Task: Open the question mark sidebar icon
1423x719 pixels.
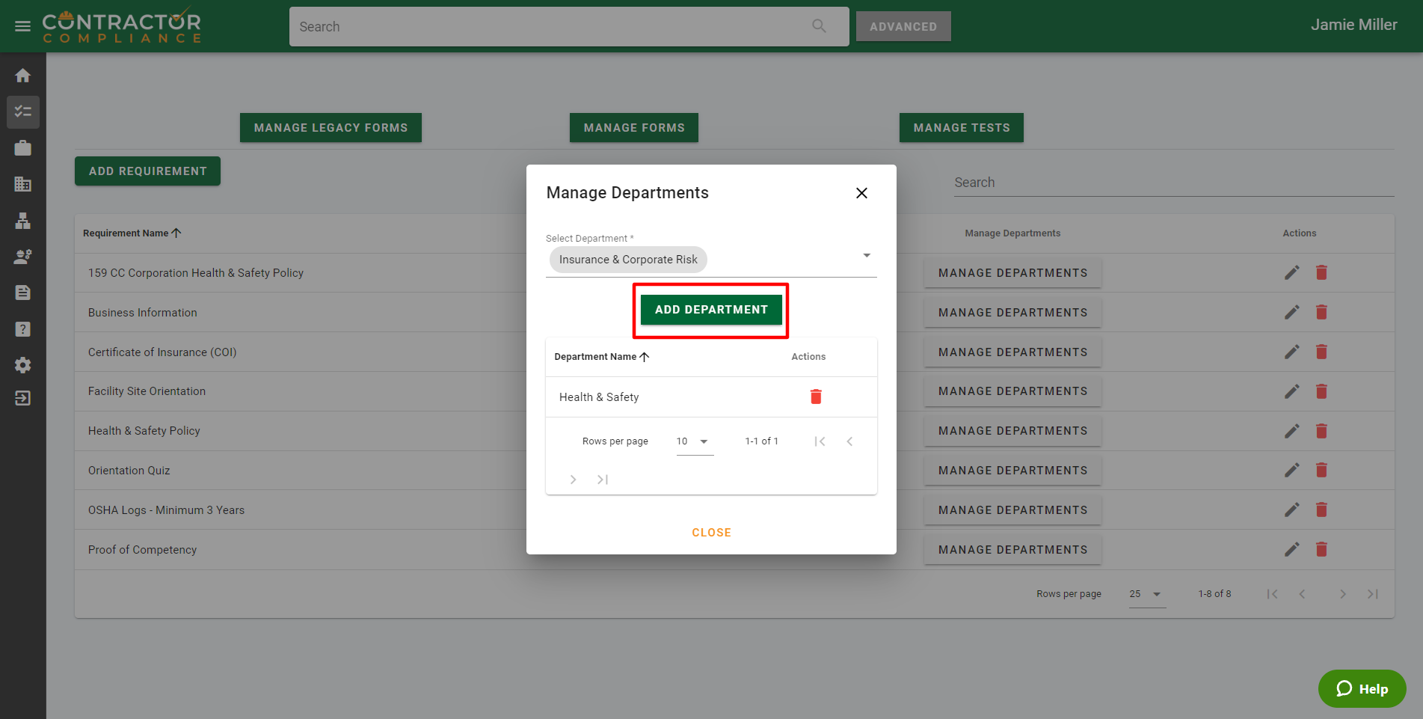Action: coord(22,329)
